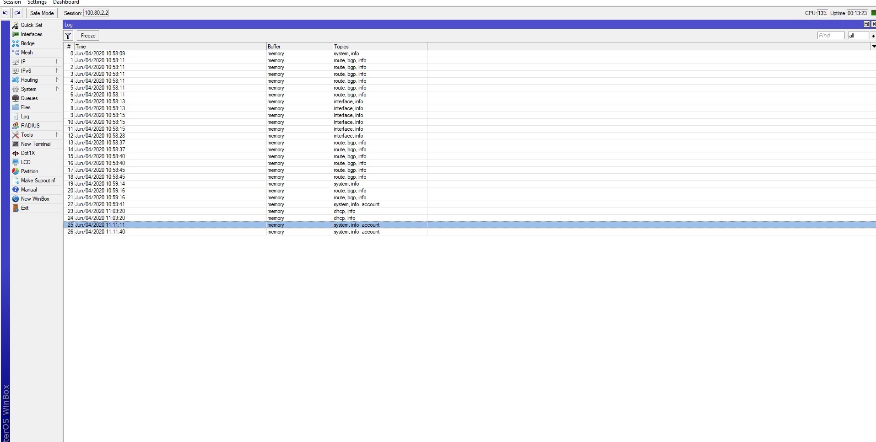Open the Partition pie icon
The width and height of the screenshot is (876, 442).
coord(16,171)
